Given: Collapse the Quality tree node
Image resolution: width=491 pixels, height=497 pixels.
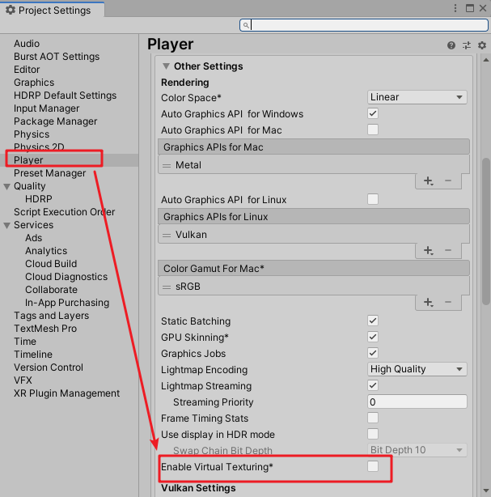Looking at the screenshot, I should click(7, 186).
